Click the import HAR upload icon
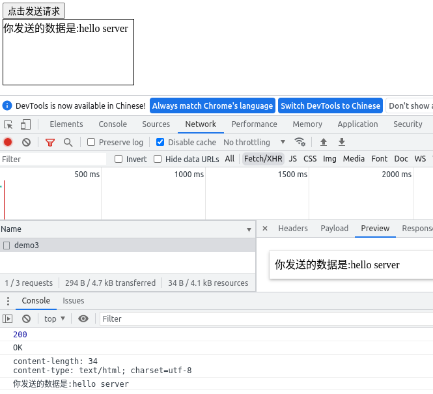433x394 pixels. (324, 142)
